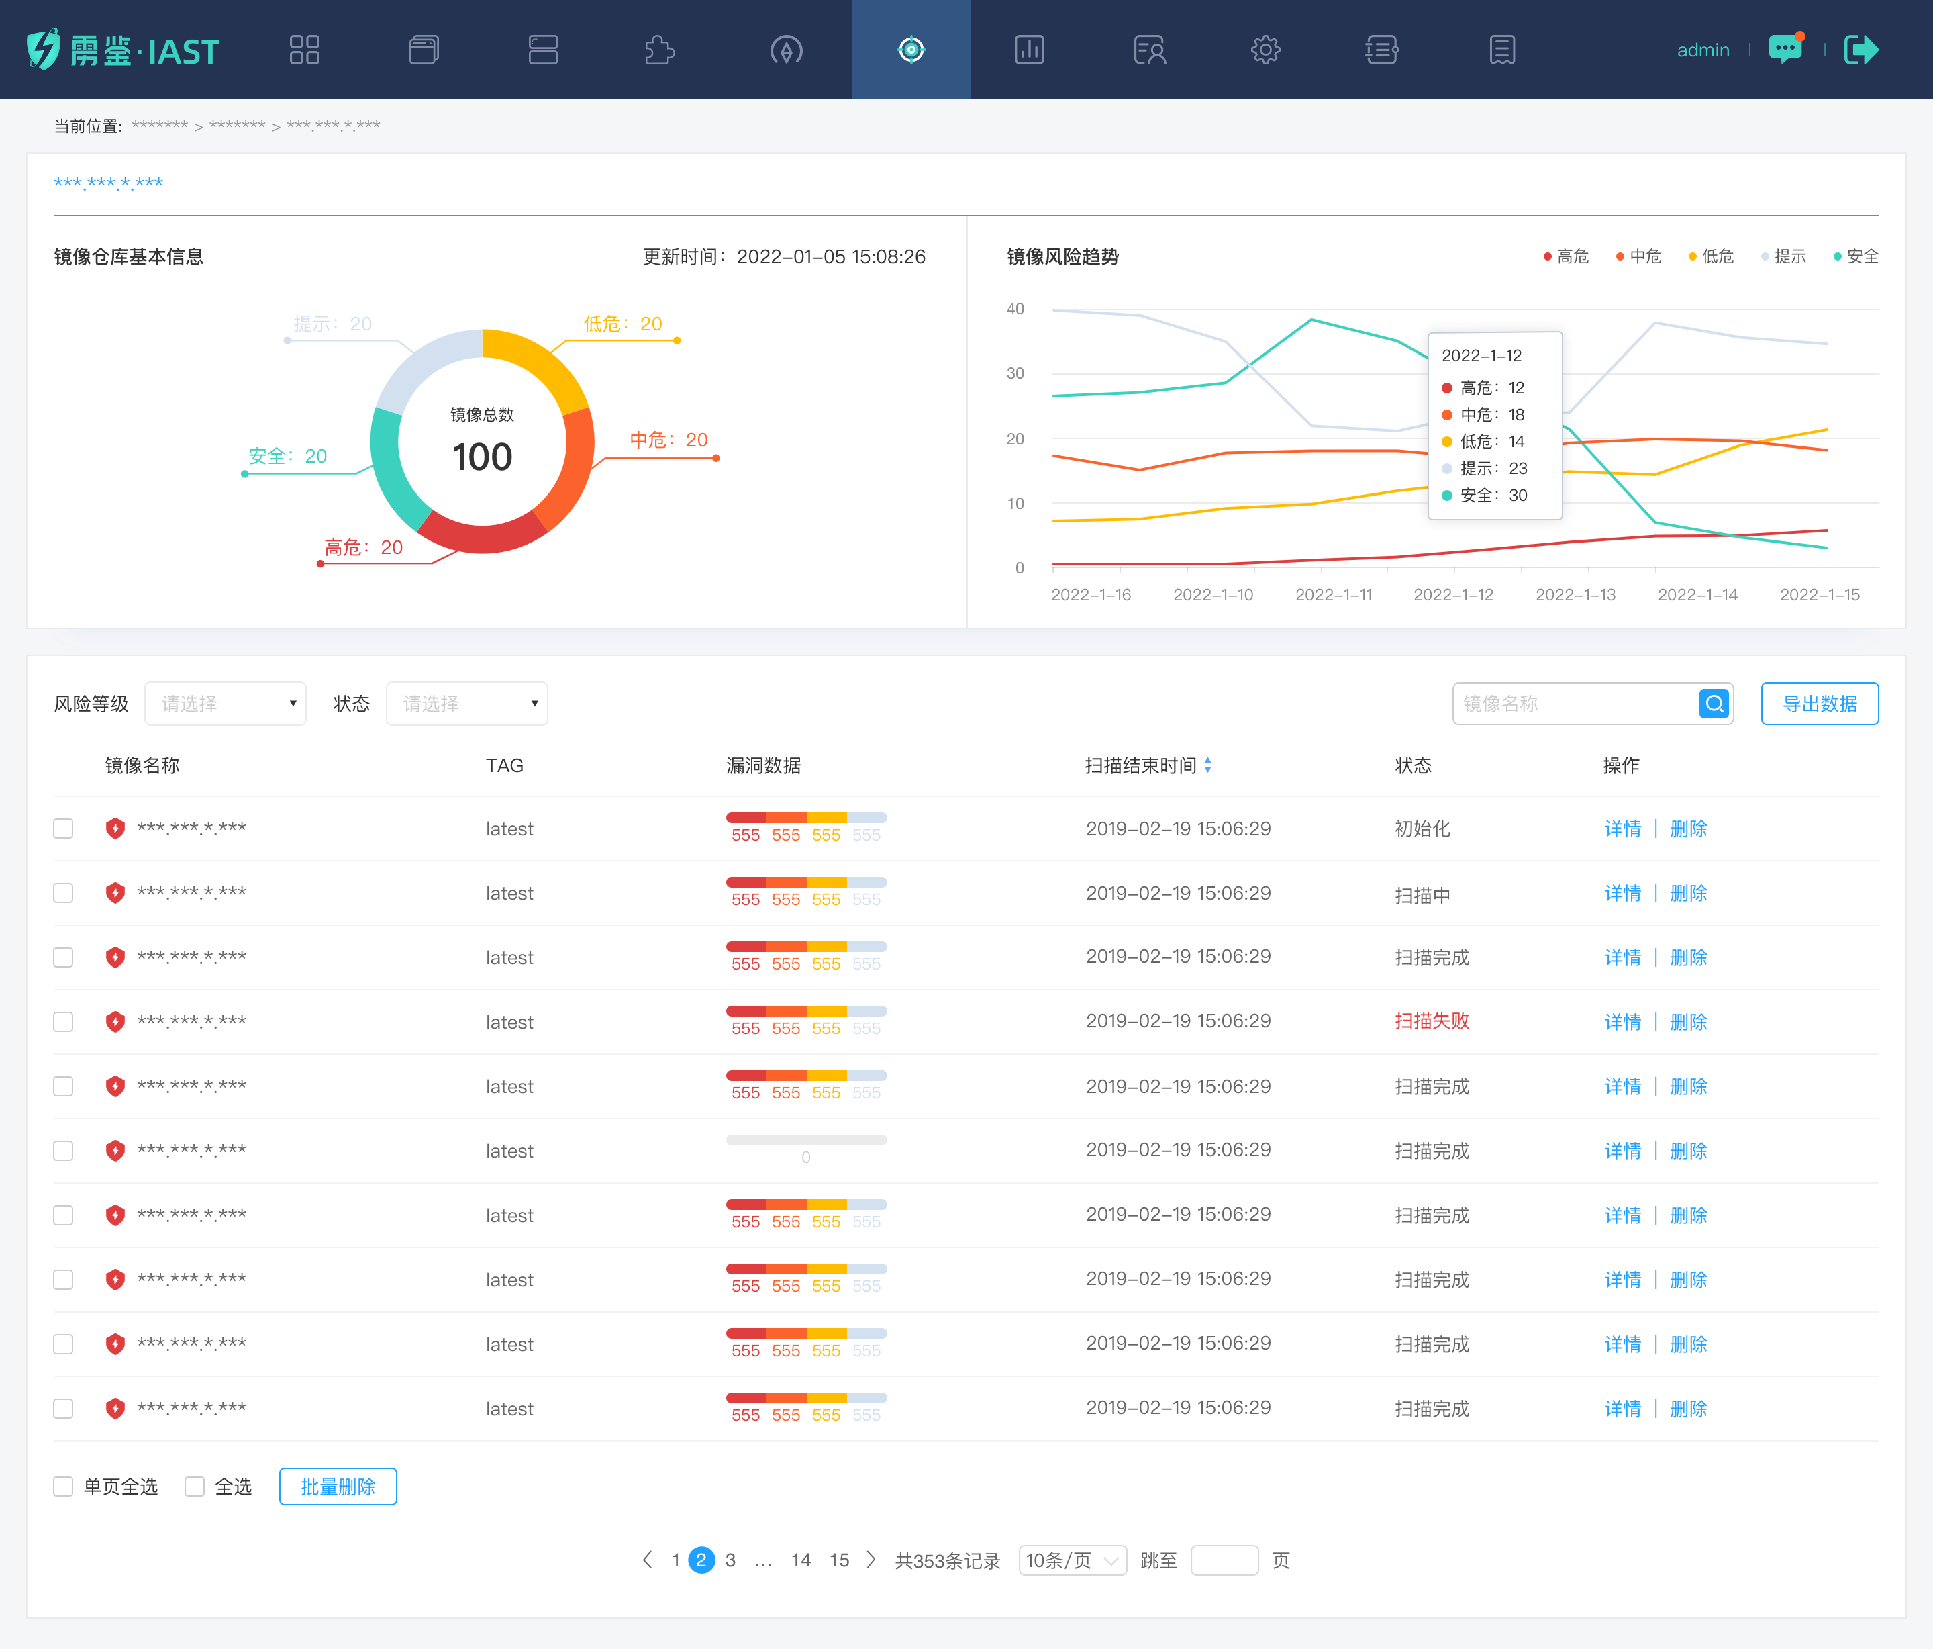This screenshot has width=1933, height=1649.
Task: Open the 风险等级 dropdown
Action: click(225, 704)
